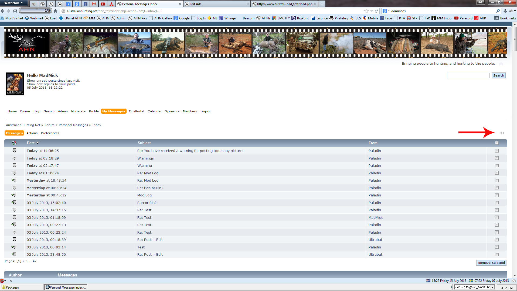This screenshot has height=291, width=517.
Task: Click the Adblock Plus icon in status bar
Action: pyautogui.click(x=2, y=281)
